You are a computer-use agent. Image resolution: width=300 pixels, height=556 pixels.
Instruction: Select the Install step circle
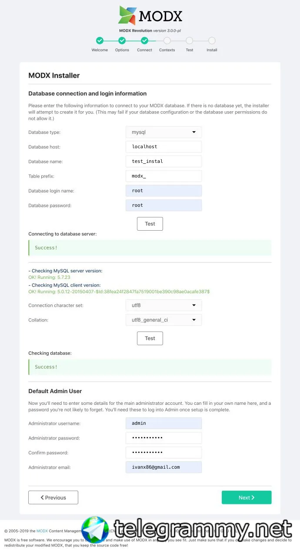pyautogui.click(x=212, y=41)
